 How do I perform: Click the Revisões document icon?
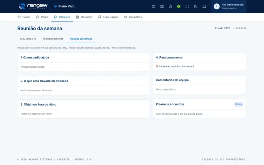tap(77, 17)
